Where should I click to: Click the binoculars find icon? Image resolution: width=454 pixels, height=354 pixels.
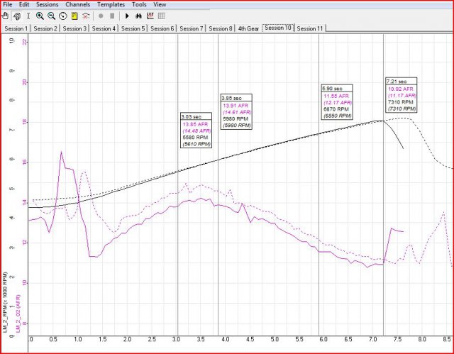coord(139,16)
